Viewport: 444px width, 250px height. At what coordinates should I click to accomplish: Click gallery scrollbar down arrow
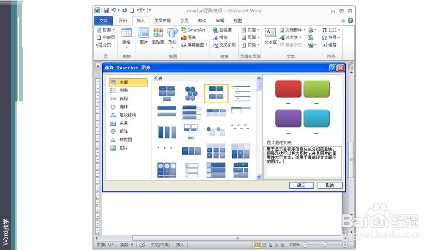[x=259, y=177]
